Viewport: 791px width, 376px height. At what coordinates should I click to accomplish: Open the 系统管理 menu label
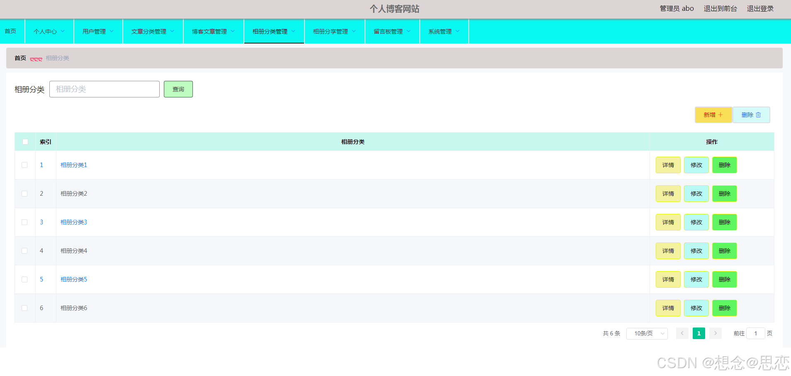(440, 32)
